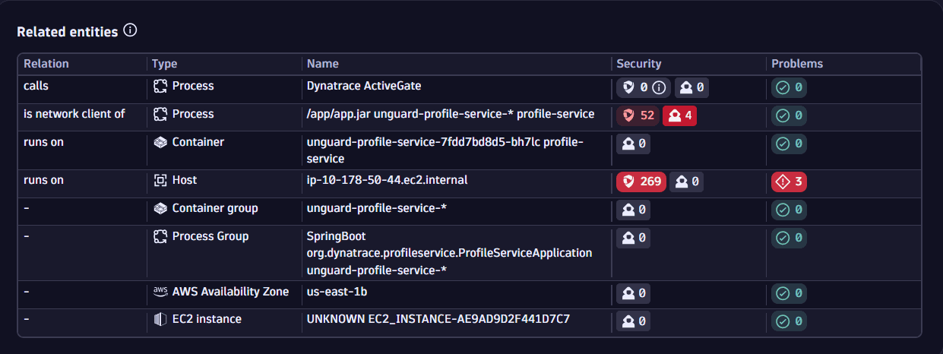Click the 'Container group' type text
This screenshot has height=354, width=943.
point(215,209)
